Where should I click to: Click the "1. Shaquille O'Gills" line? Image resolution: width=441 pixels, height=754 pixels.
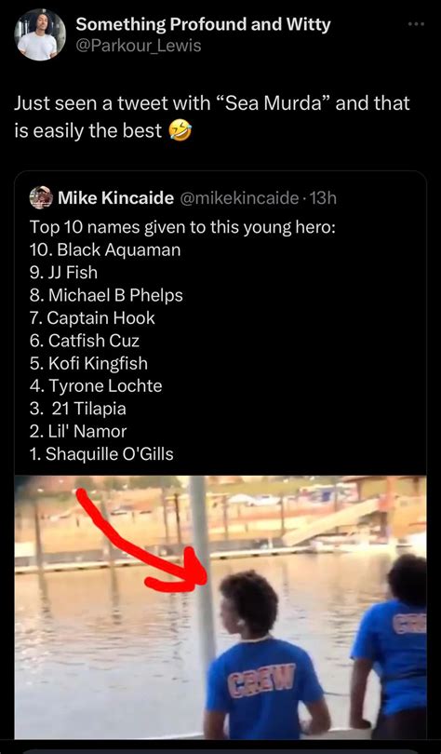101,454
